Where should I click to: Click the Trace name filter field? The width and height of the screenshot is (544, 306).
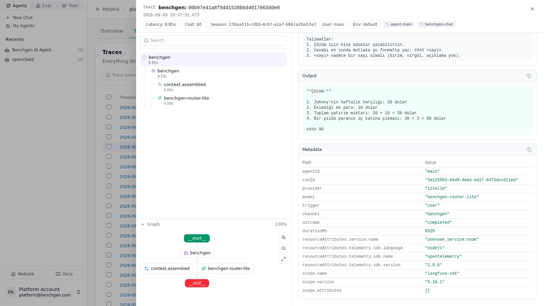click(x=119, y=75)
